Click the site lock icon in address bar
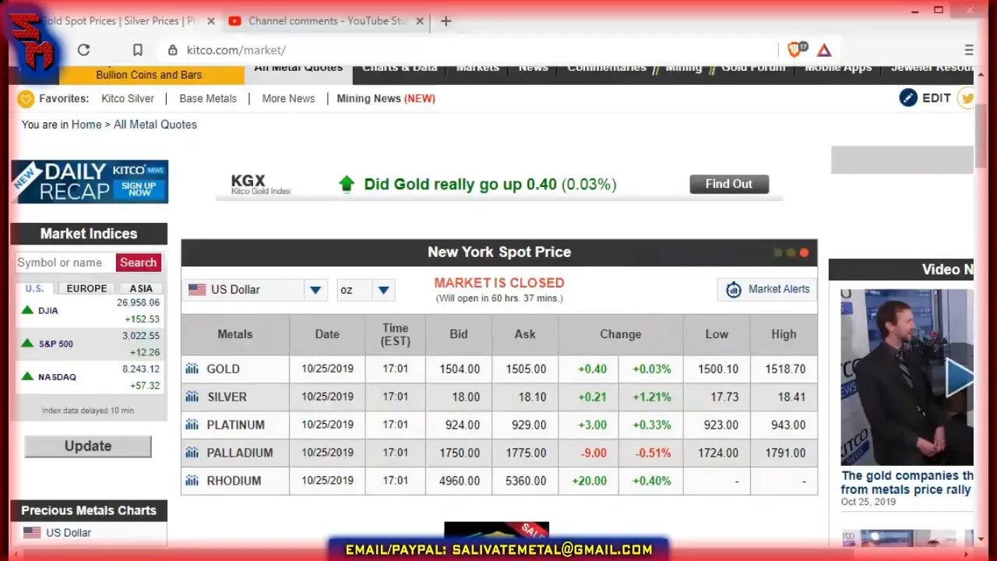The image size is (997, 561). click(x=172, y=50)
